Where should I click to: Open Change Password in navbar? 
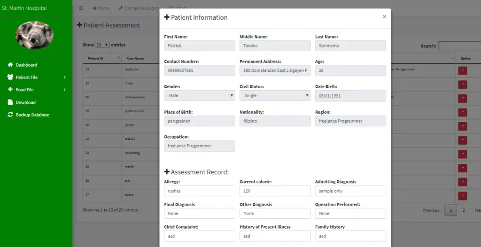138,8
